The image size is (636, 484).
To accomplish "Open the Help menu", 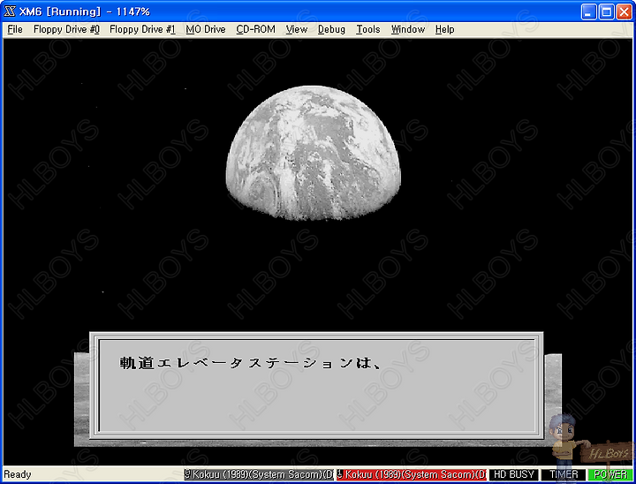I will [x=444, y=29].
